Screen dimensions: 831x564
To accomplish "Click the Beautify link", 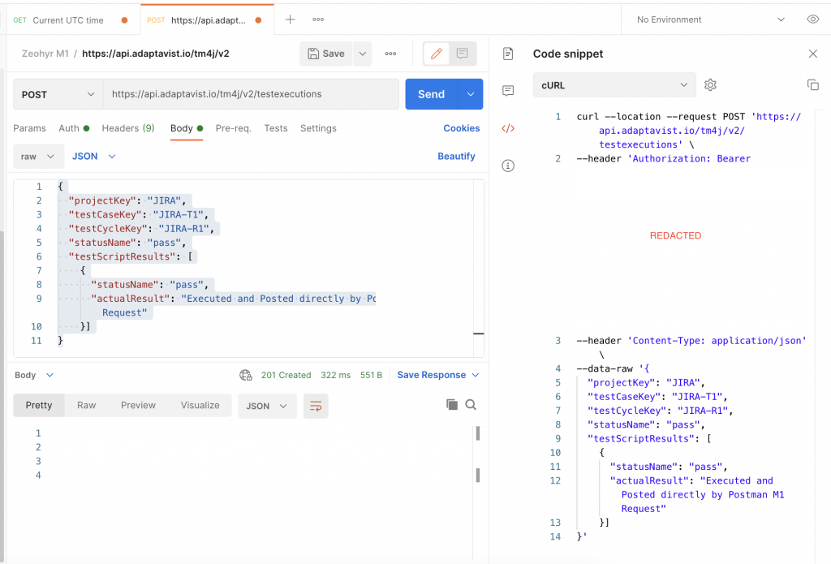I will tap(456, 156).
